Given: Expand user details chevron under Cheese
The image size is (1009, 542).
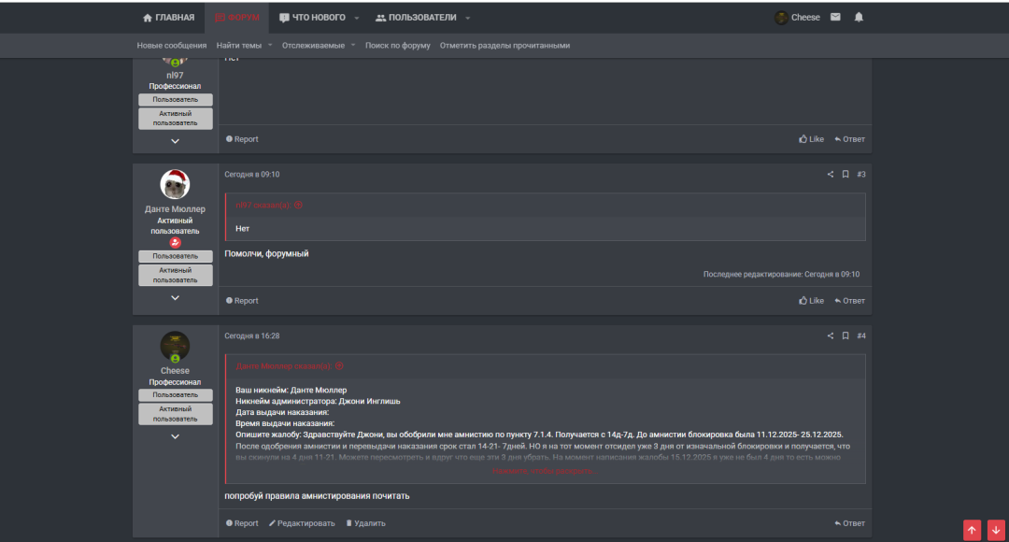Looking at the screenshot, I should [175, 436].
